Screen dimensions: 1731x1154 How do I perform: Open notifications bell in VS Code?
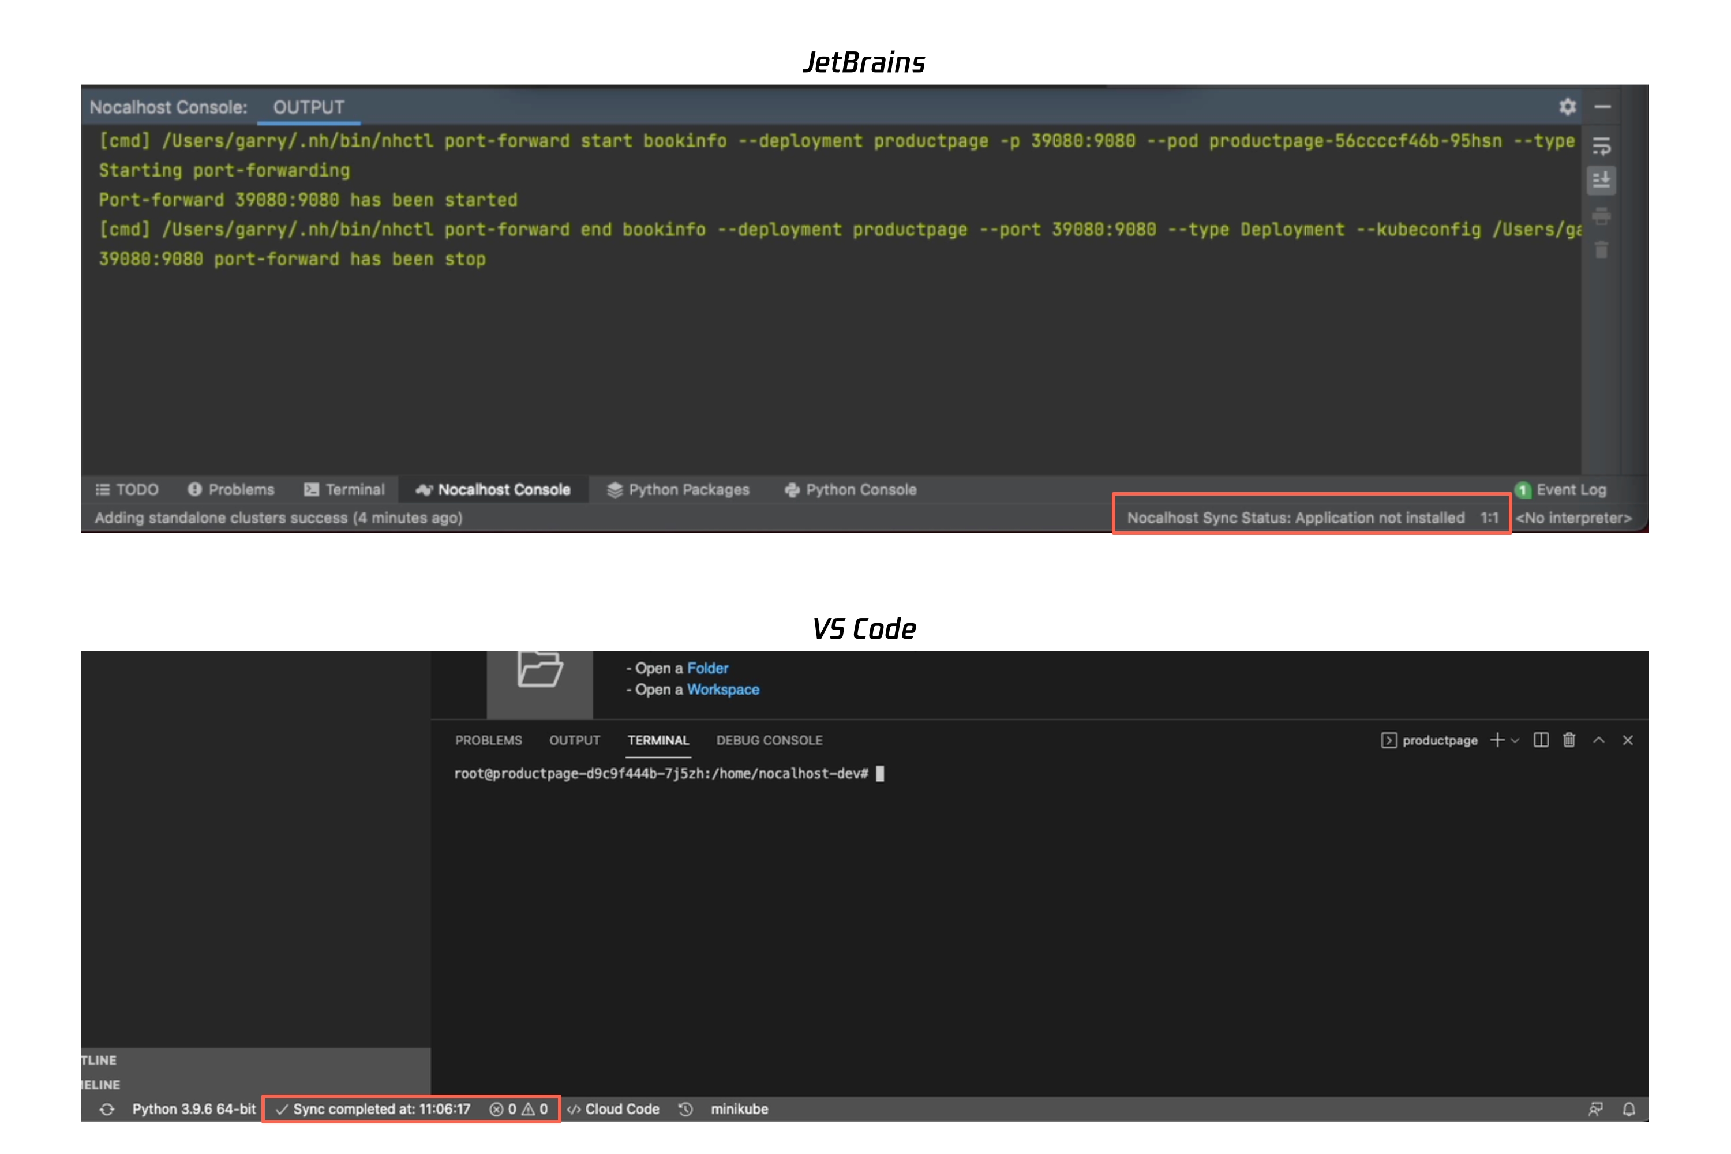click(1629, 1109)
